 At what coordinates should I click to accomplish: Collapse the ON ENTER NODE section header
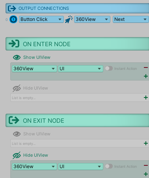pos(77,44)
